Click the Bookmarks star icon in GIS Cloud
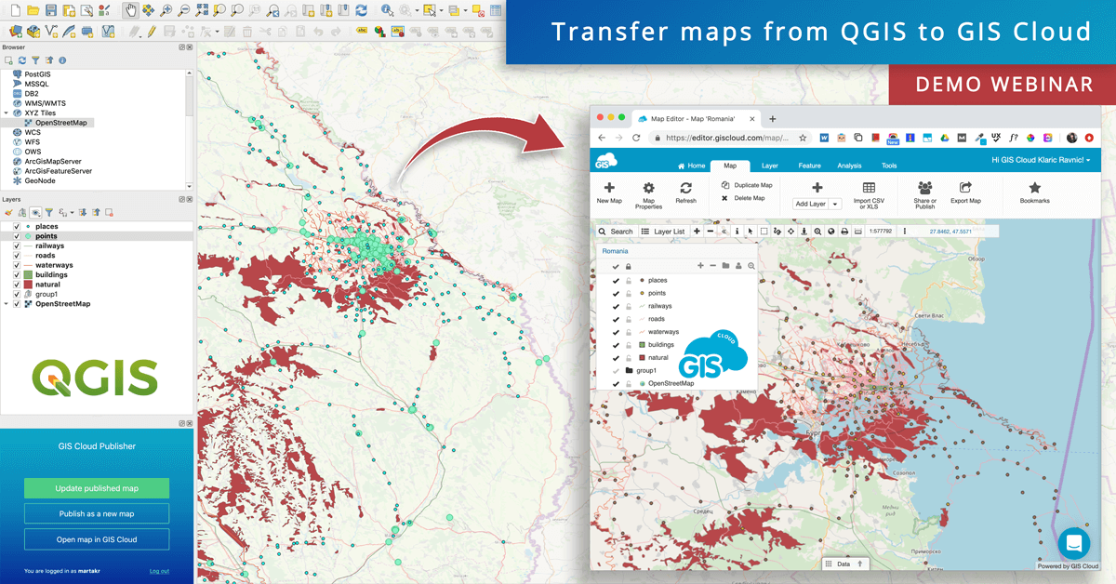 point(1034,189)
